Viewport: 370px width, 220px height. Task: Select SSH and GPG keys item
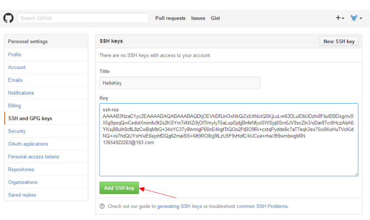click(x=46, y=118)
